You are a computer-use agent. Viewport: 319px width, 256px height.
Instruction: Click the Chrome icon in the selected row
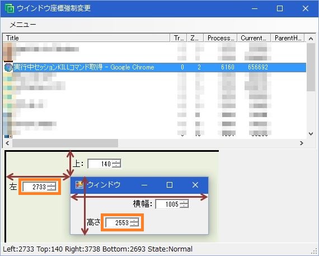(x=8, y=67)
